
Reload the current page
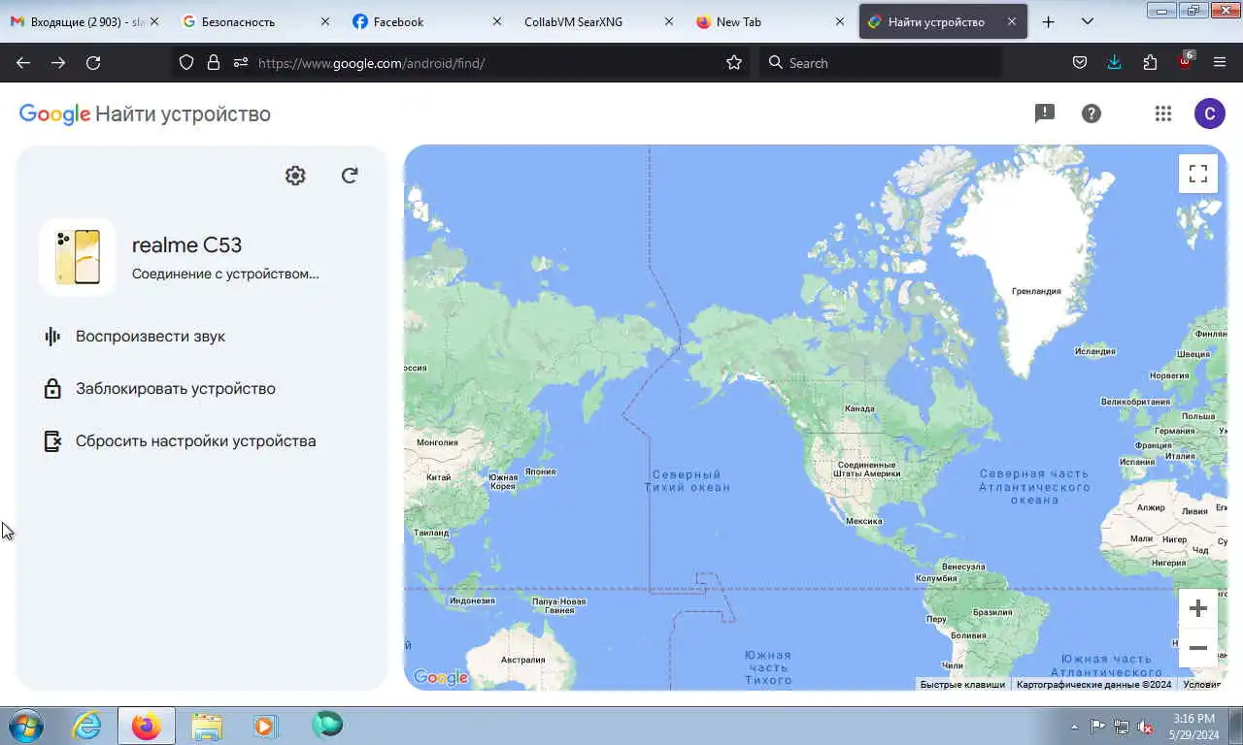point(93,63)
